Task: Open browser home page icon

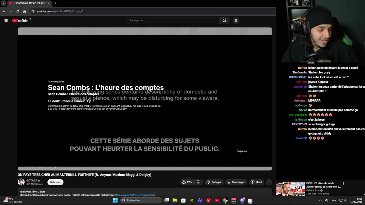Action: click(x=25, y=11)
